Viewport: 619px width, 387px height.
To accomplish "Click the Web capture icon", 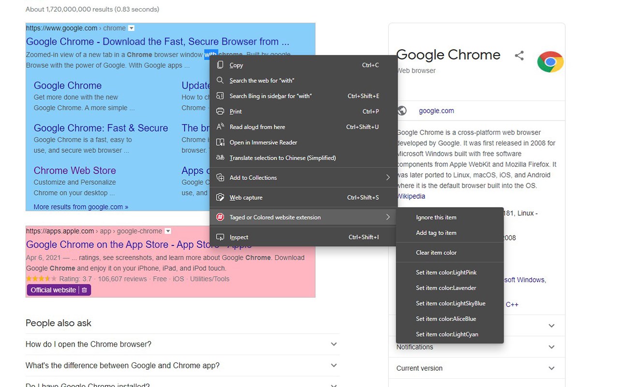I will (220, 197).
